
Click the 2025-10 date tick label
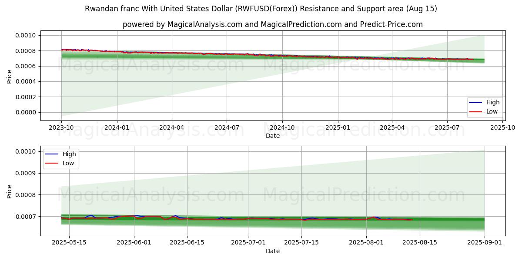coord(503,127)
